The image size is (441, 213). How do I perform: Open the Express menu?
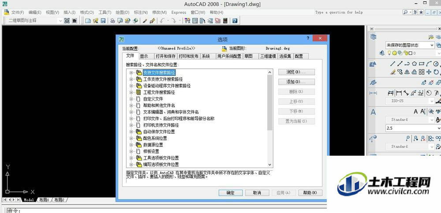pos(179,12)
